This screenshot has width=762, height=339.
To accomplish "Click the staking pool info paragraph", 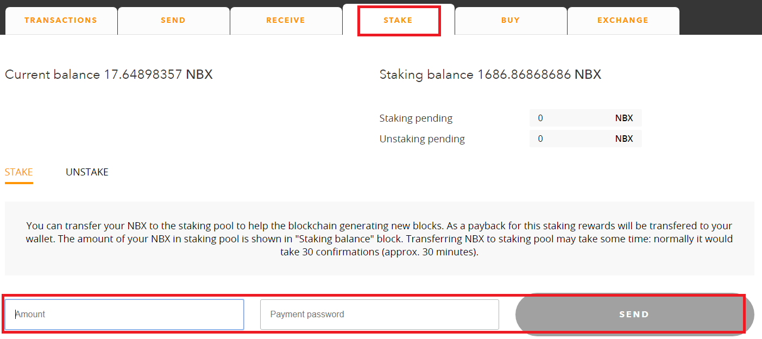I will pyautogui.click(x=379, y=239).
